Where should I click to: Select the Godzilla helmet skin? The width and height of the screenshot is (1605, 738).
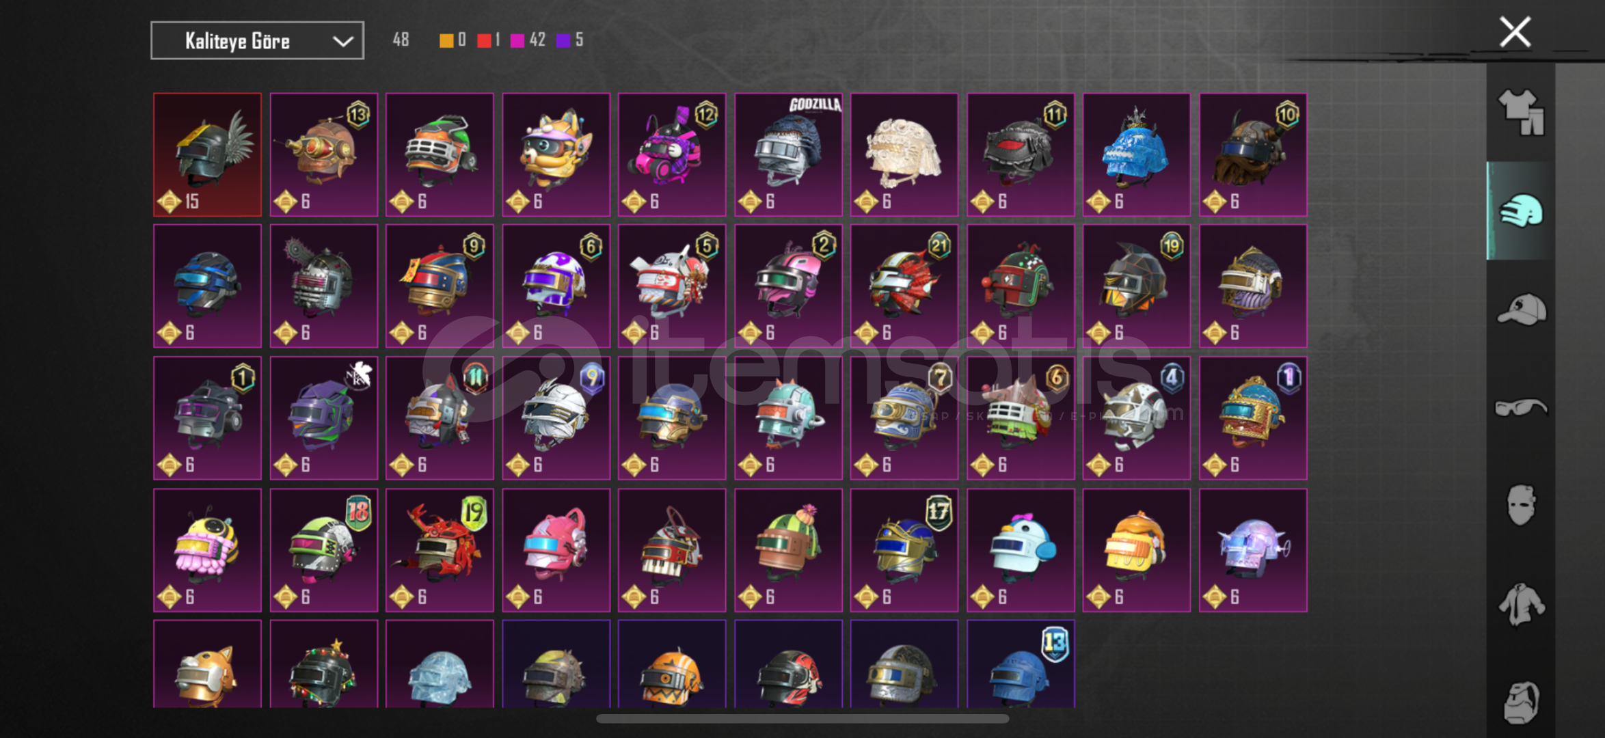tap(788, 154)
